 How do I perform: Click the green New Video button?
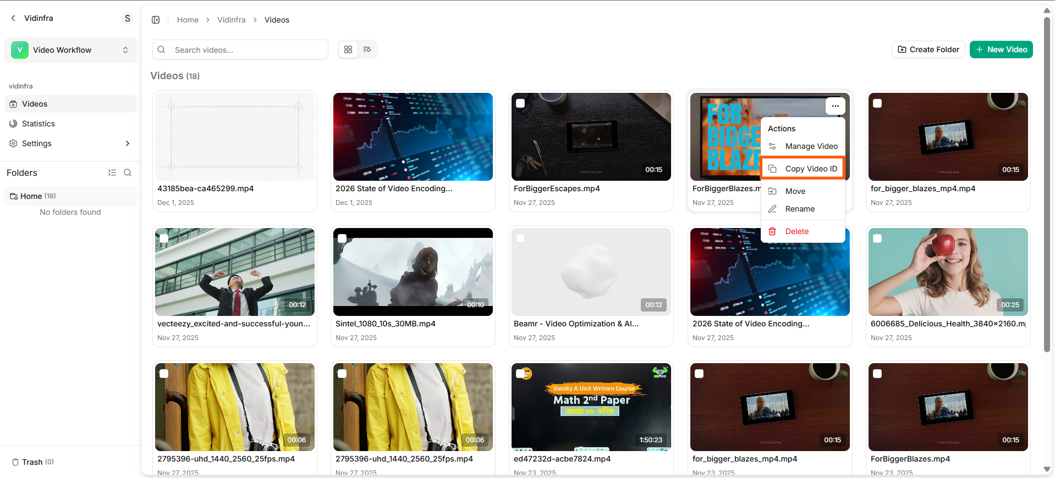click(x=1001, y=49)
